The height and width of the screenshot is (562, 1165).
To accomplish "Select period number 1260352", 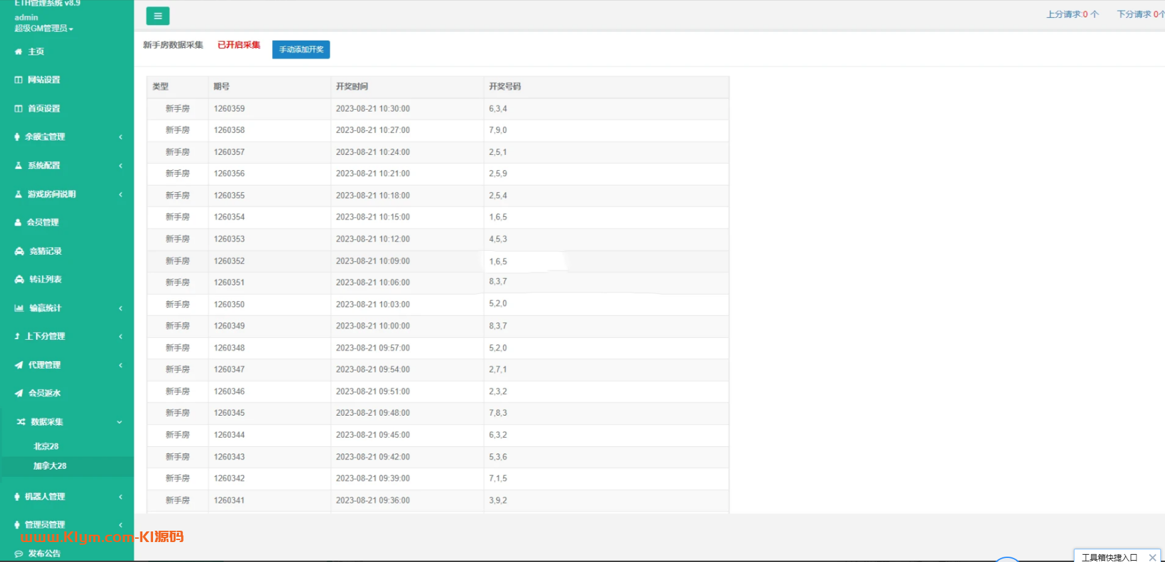I will coord(230,261).
